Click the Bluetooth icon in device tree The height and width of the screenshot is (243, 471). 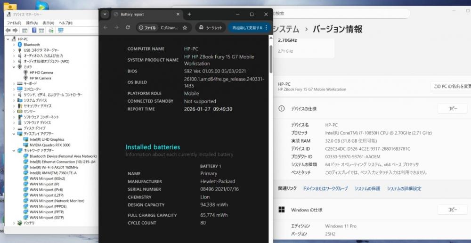tap(20, 44)
